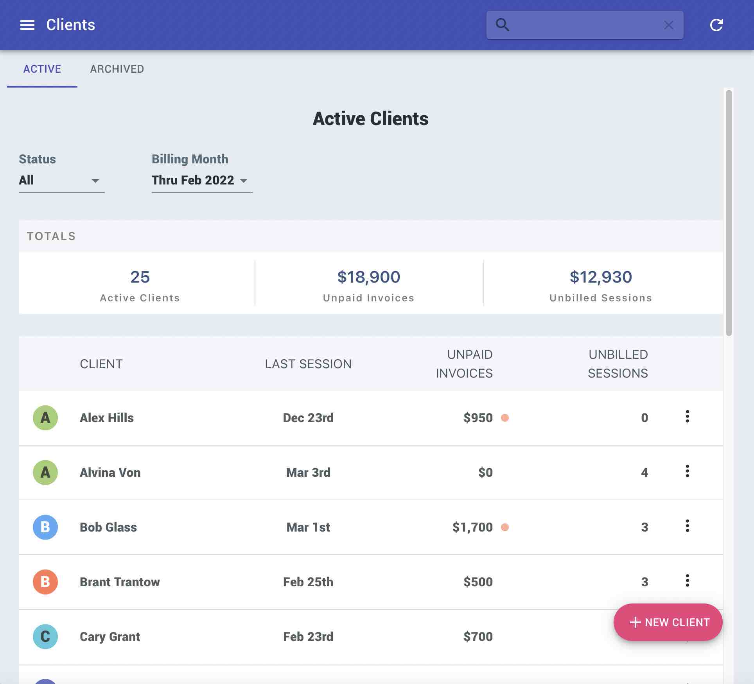This screenshot has width=754, height=684.
Task: Open the Status filter dropdown
Action: [61, 180]
